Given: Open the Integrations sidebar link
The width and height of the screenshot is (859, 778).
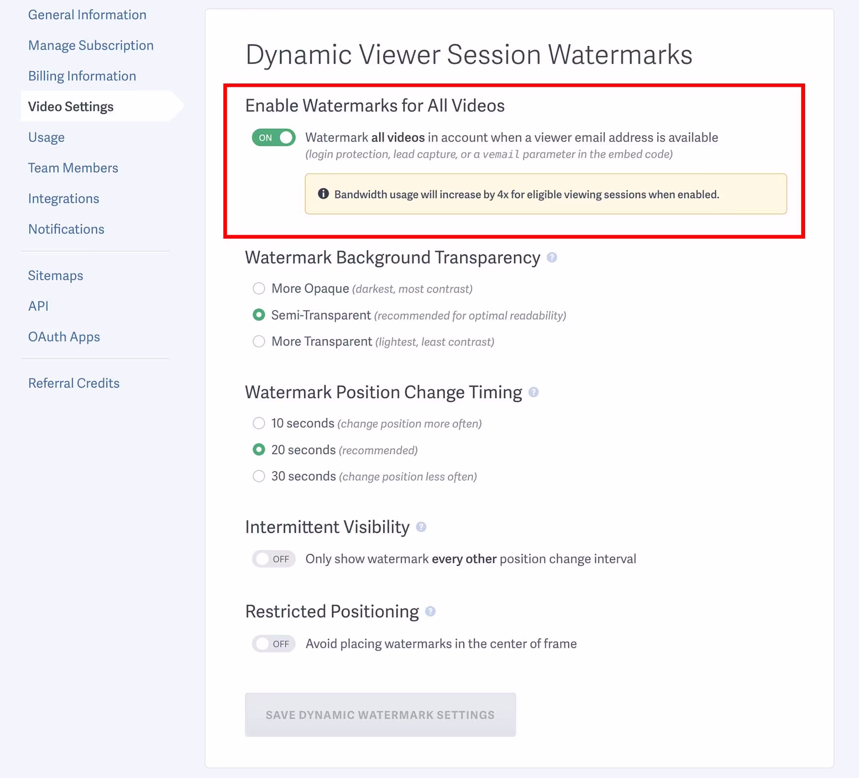Looking at the screenshot, I should tap(63, 199).
